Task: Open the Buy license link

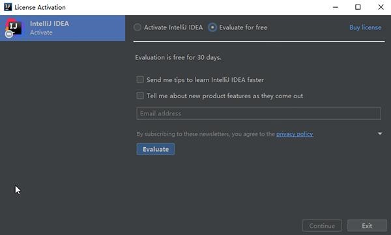Action: click(366, 27)
